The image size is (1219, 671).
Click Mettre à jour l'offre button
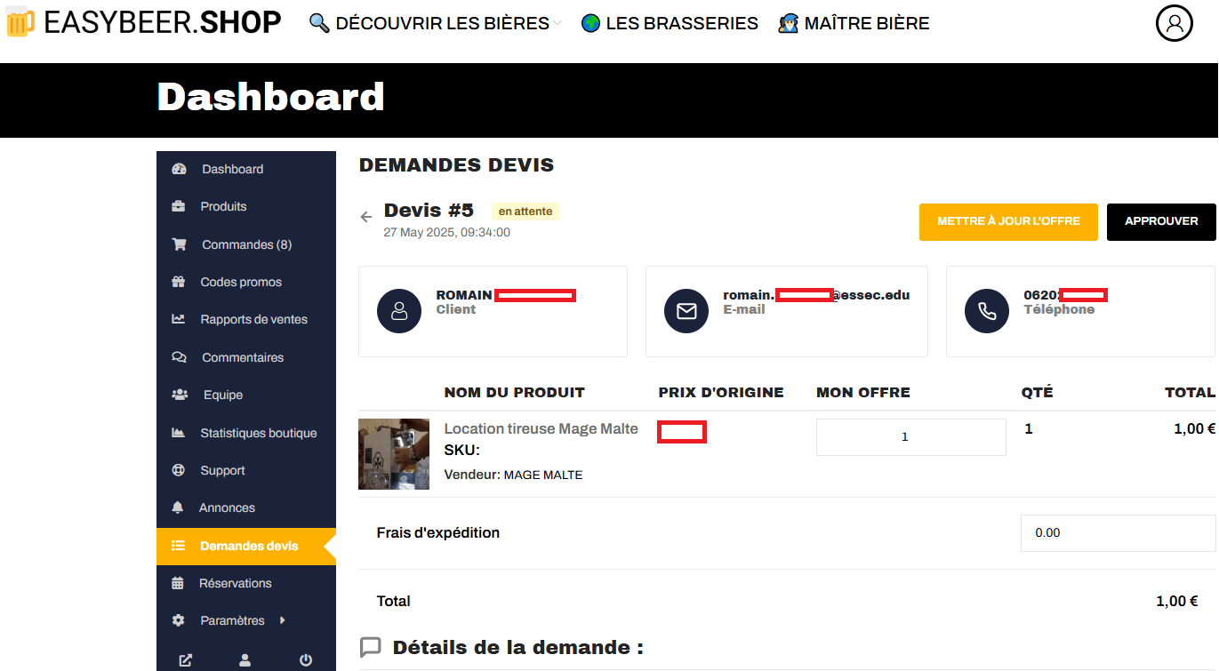pyautogui.click(x=1008, y=221)
